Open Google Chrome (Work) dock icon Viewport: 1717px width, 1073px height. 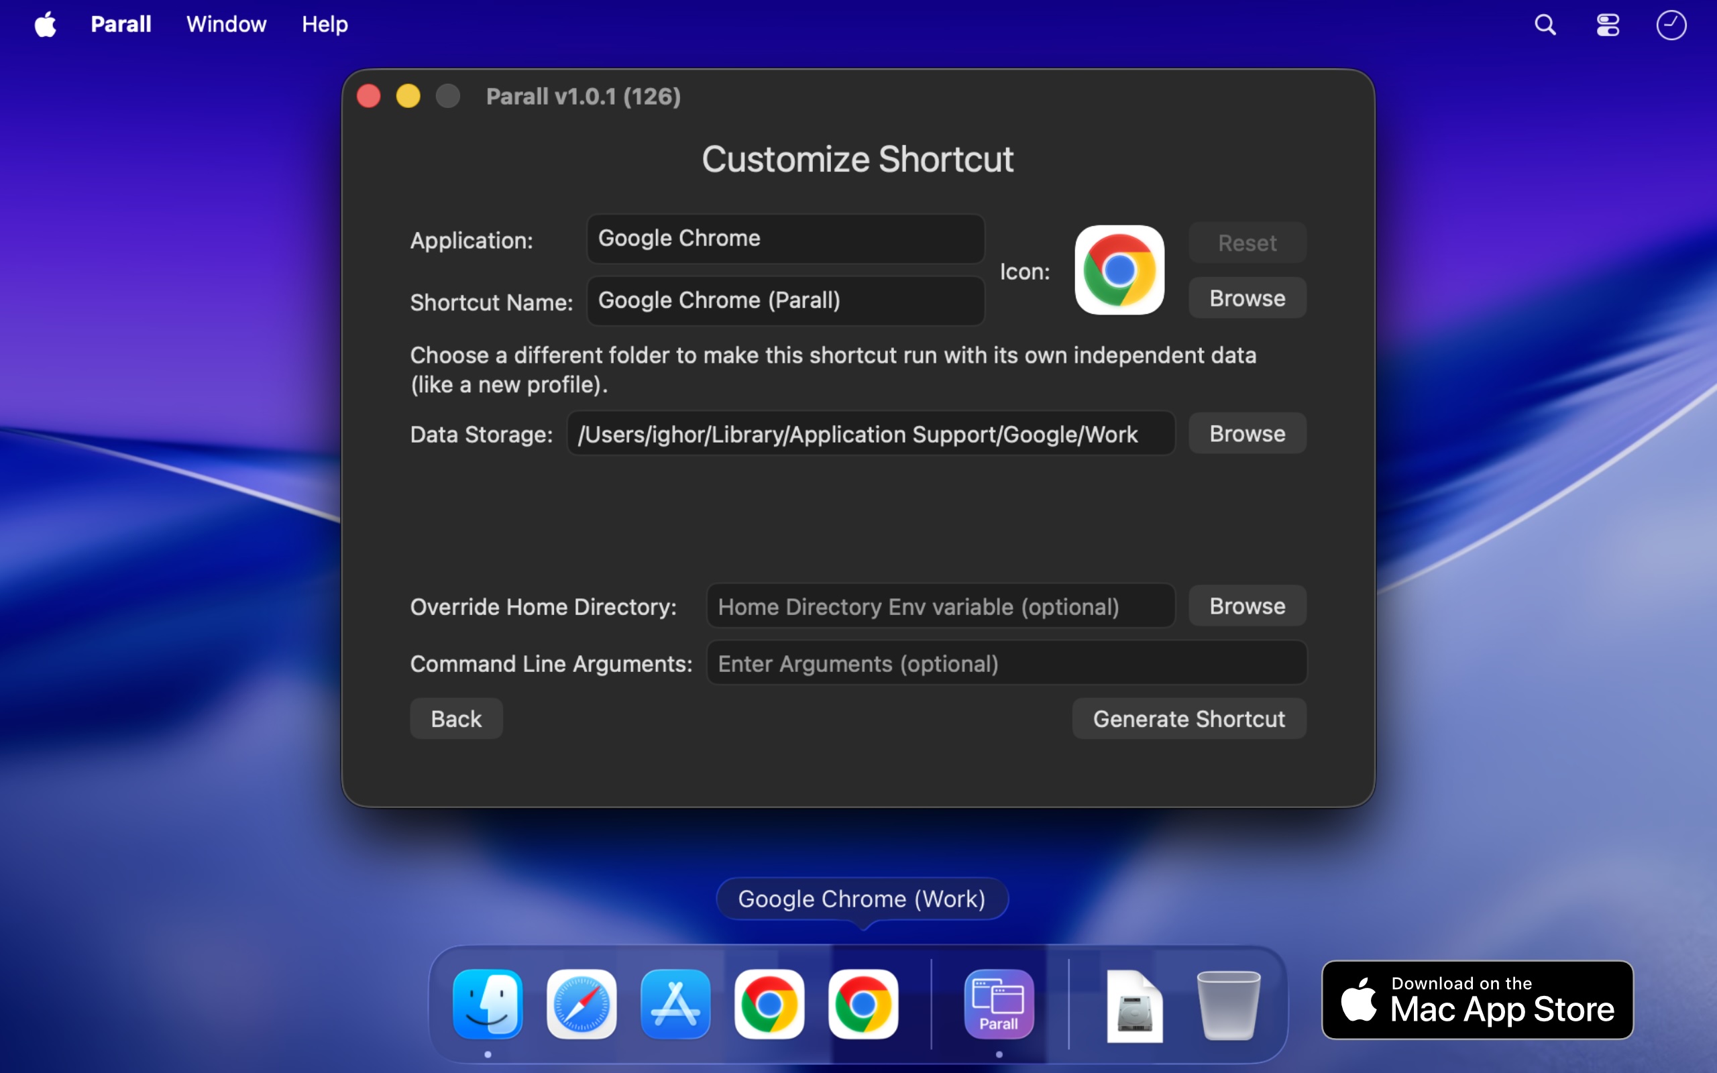click(x=863, y=1003)
